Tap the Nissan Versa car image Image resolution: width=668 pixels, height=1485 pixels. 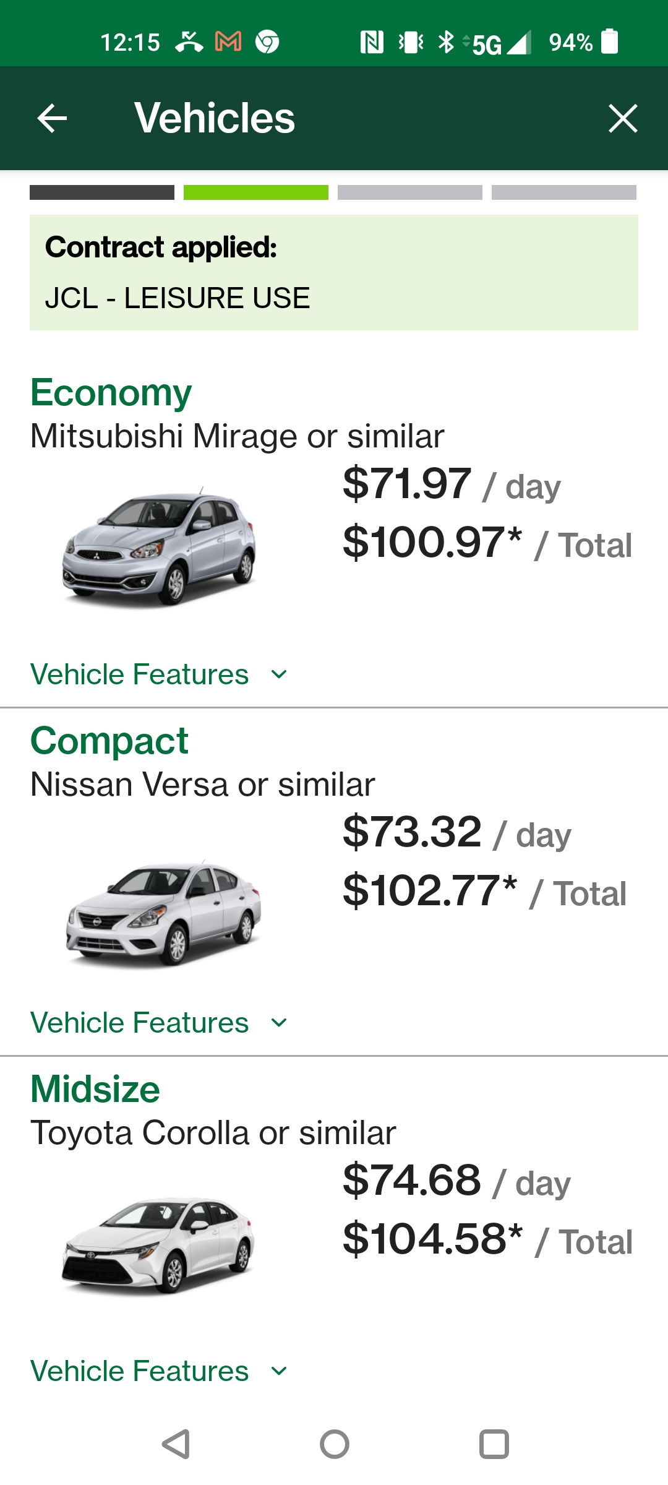pos(163,913)
